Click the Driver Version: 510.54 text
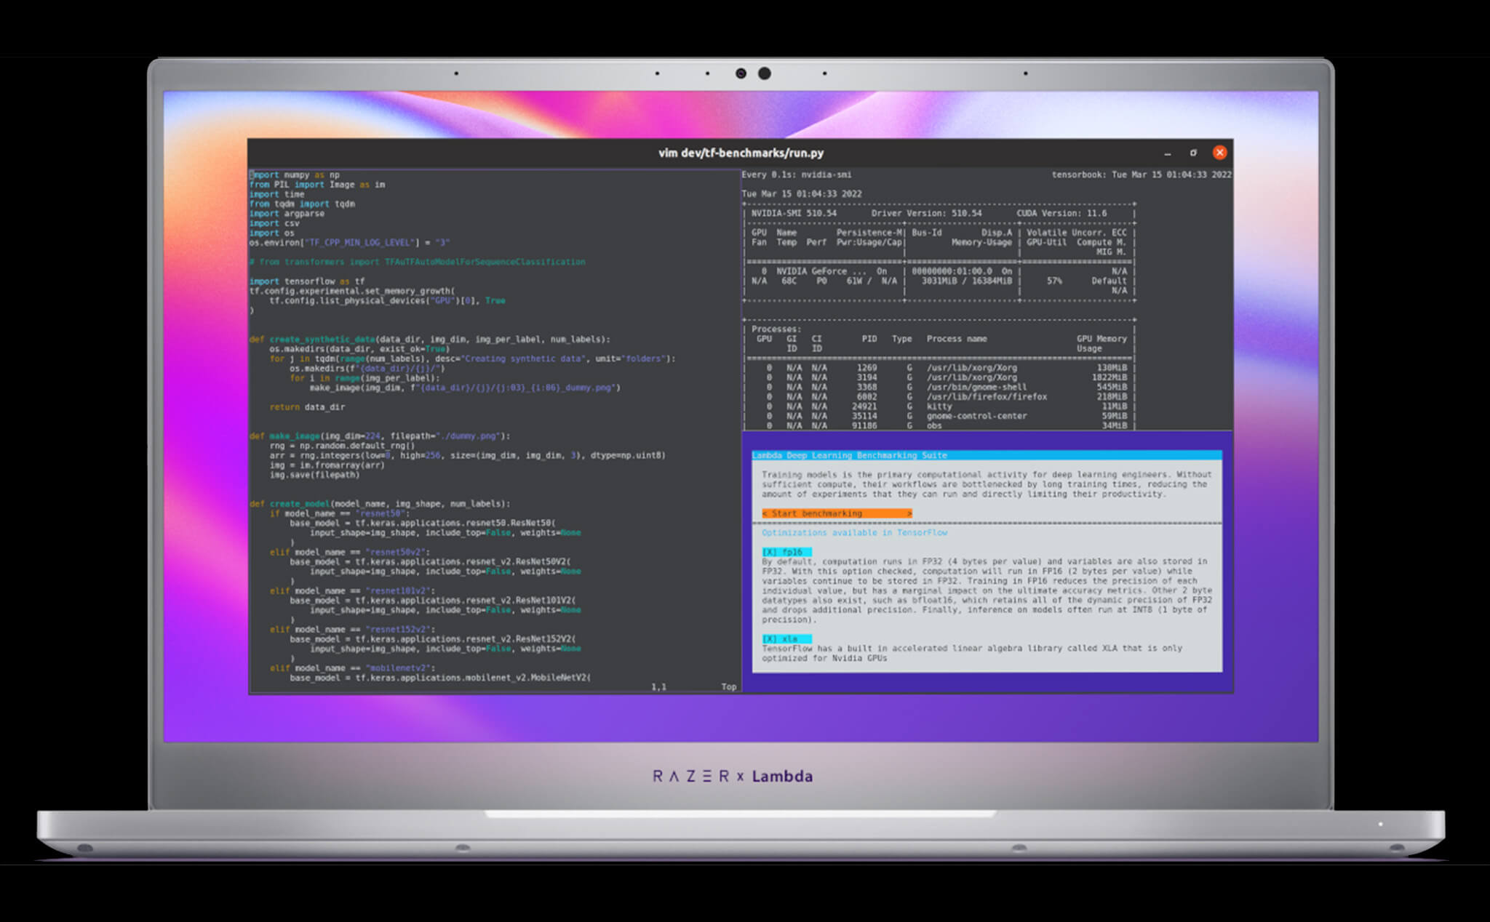 pyautogui.click(x=926, y=214)
